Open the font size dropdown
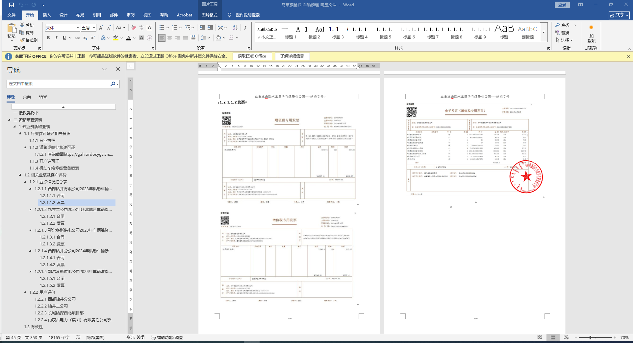This screenshot has width=633, height=343. (94, 28)
